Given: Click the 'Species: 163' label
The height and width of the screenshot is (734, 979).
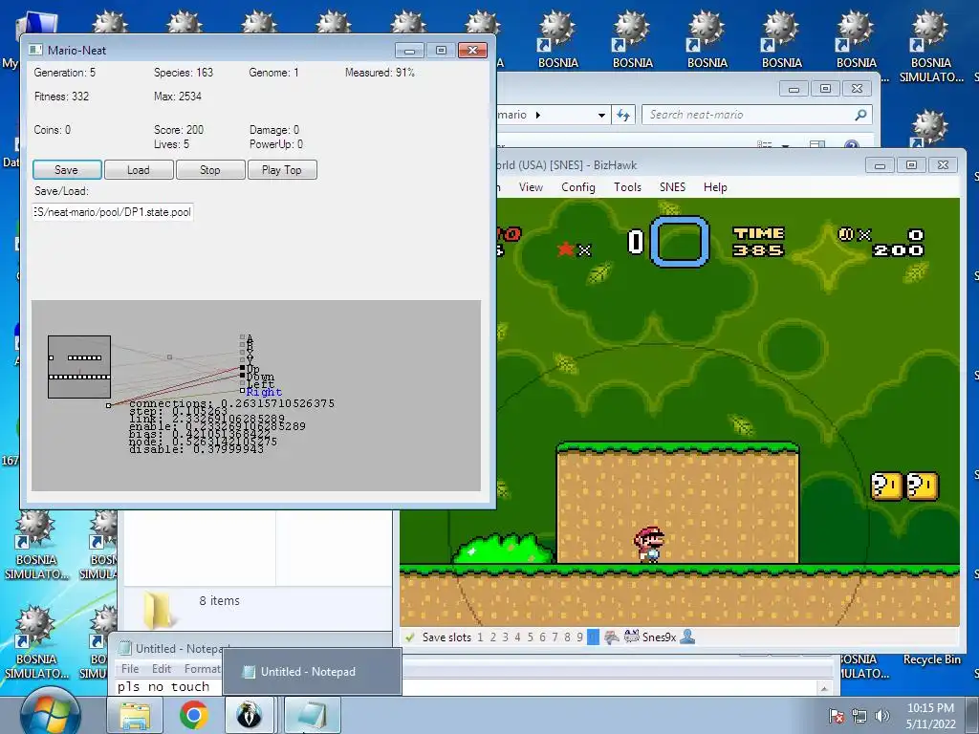Looking at the screenshot, I should [x=184, y=73].
